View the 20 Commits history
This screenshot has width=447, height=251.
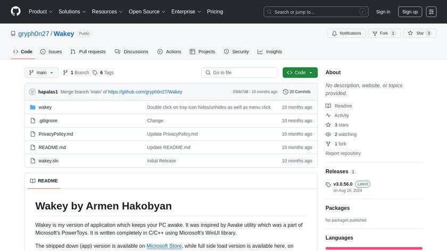tap(297, 91)
